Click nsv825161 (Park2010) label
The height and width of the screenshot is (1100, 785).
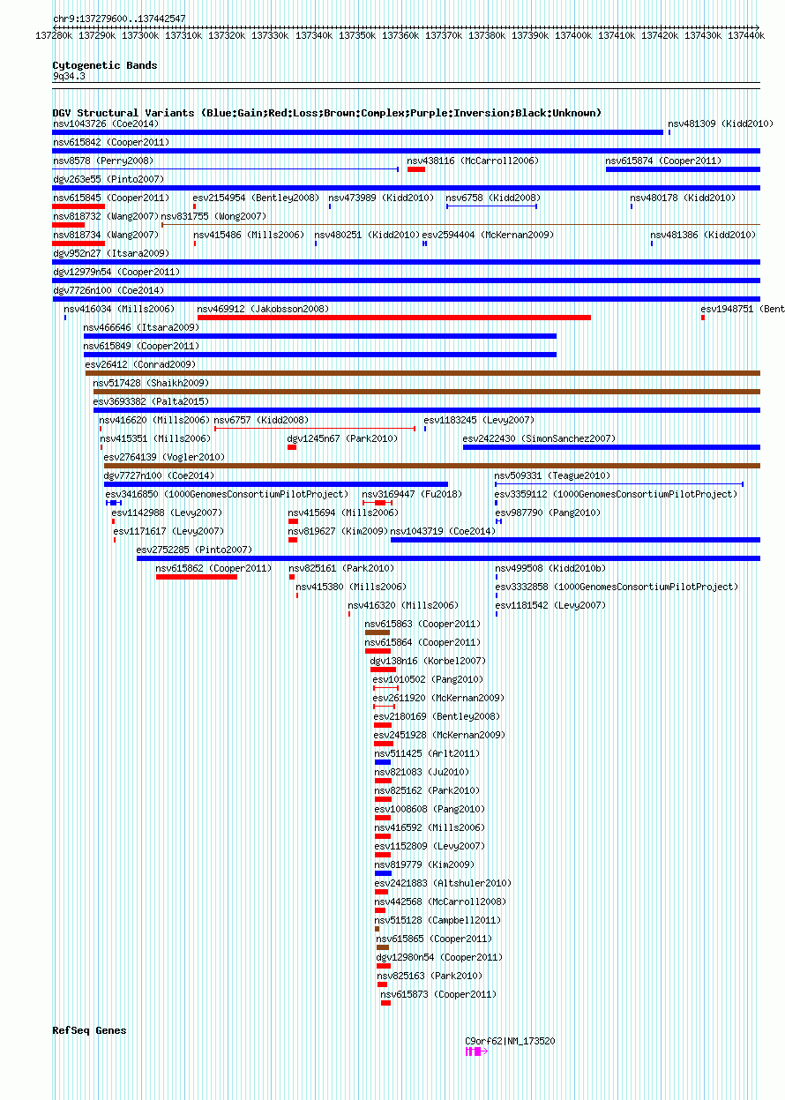pos(341,568)
